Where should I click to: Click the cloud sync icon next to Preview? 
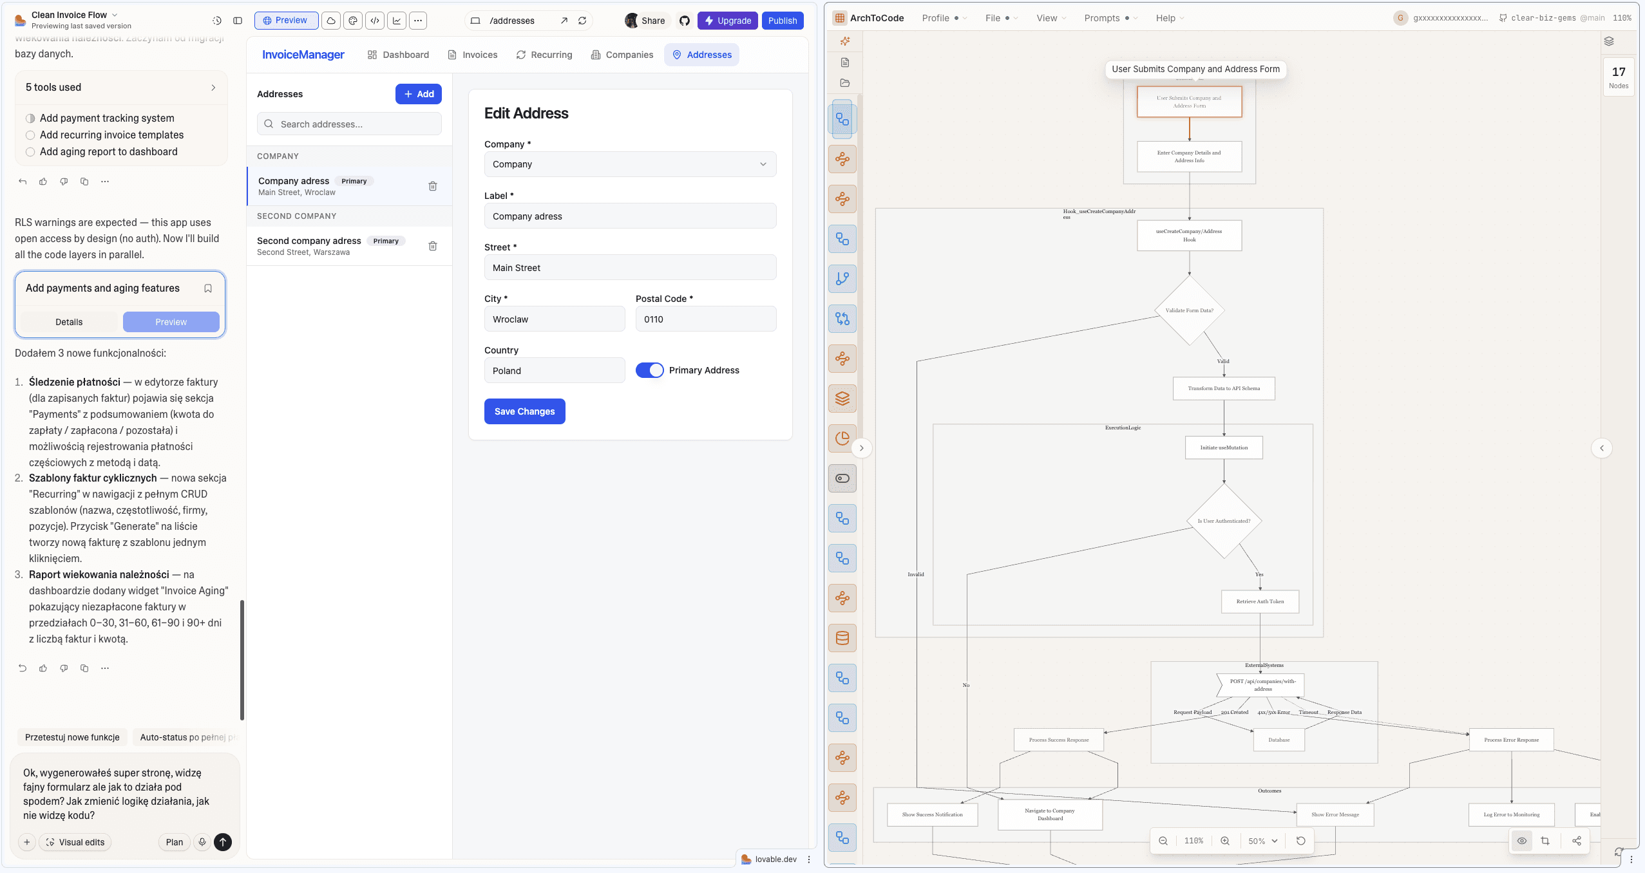[330, 20]
